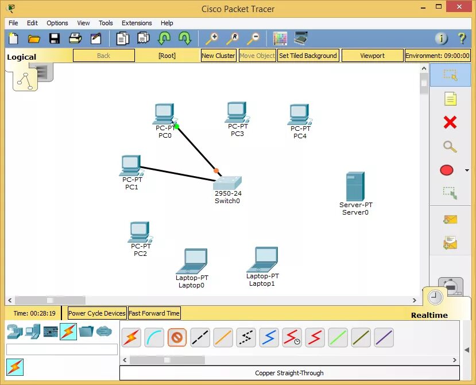The width and height of the screenshot is (476, 385).
Task: Click the [Root] navigation button
Action: tap(167, 56)
